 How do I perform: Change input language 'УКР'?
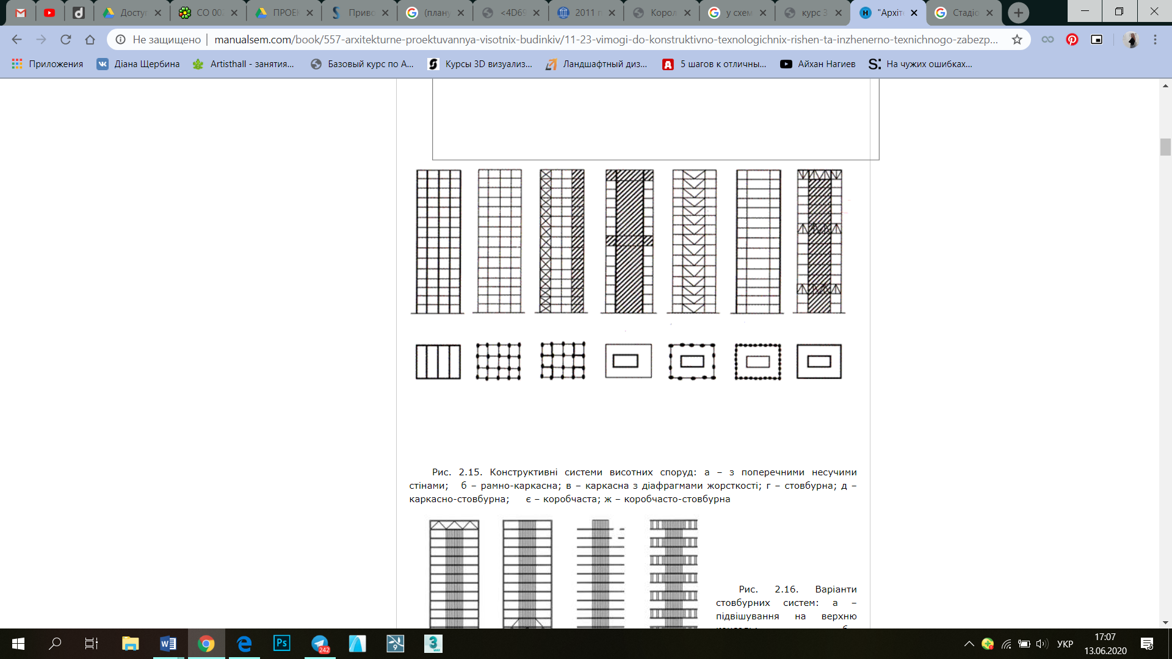click(1065, 644)
